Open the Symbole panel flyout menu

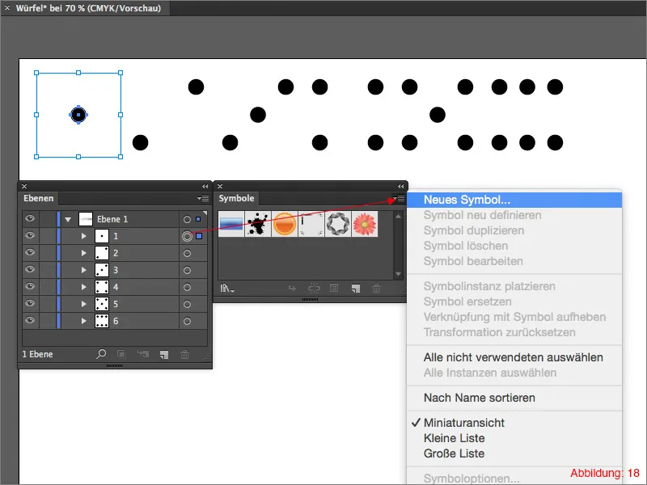[399, 199]
